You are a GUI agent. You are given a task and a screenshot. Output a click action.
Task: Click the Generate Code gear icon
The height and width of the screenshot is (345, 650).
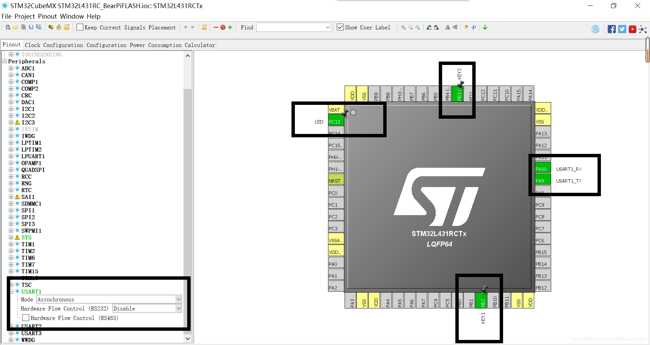click(59, 27)
